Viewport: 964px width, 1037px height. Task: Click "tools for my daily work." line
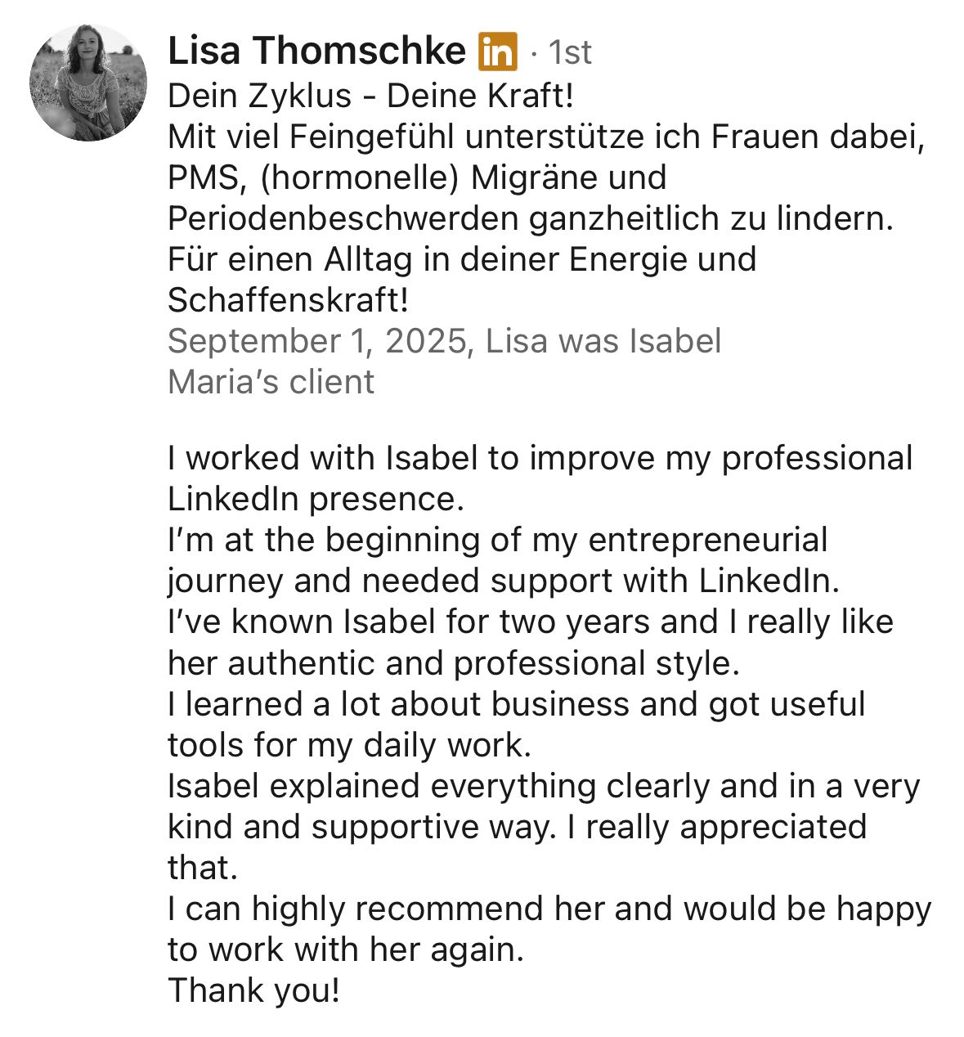coord(348,745)
